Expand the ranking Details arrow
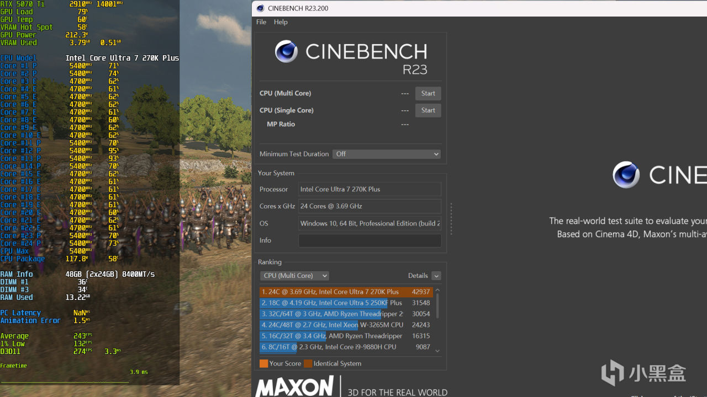 436,276
